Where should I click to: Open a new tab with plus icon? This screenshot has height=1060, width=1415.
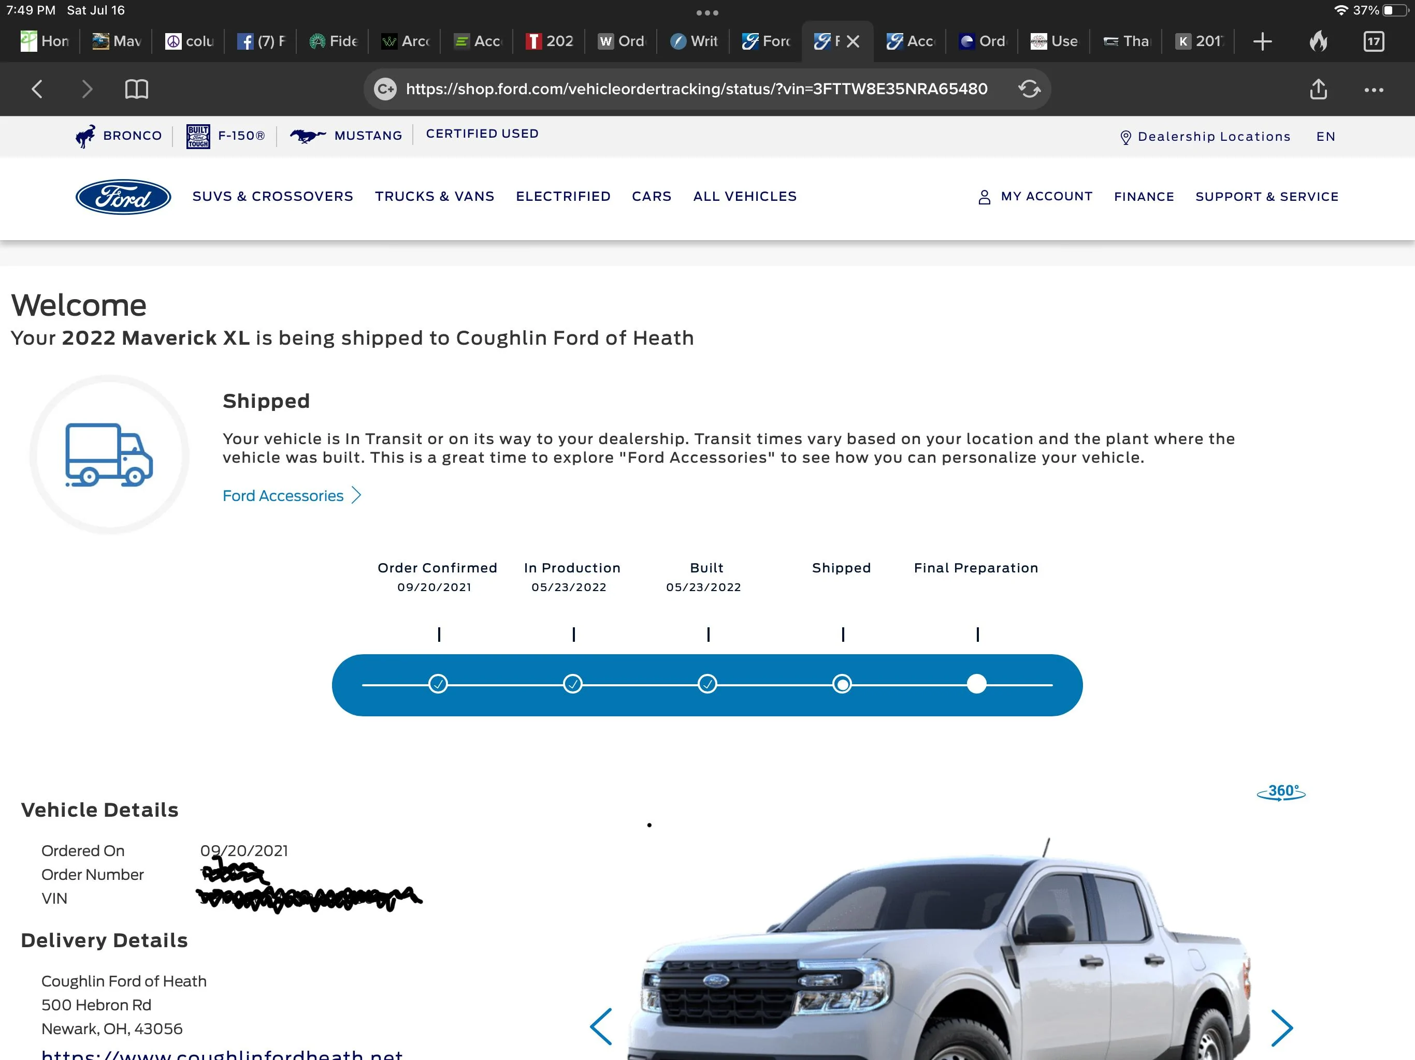point(1262,41)
